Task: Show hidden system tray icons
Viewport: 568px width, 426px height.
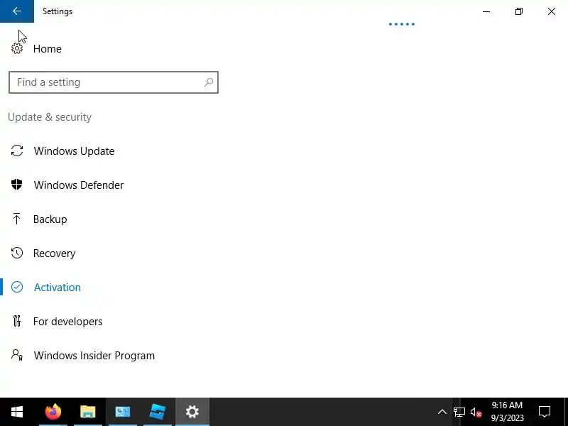Action: click(x=442, y=412)
